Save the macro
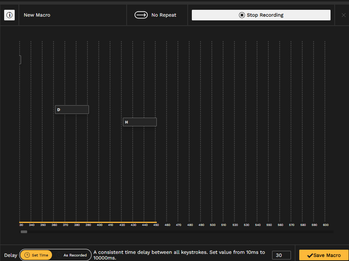 coord(324,255)
